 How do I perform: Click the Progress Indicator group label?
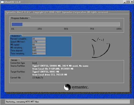tap(20, 18)
